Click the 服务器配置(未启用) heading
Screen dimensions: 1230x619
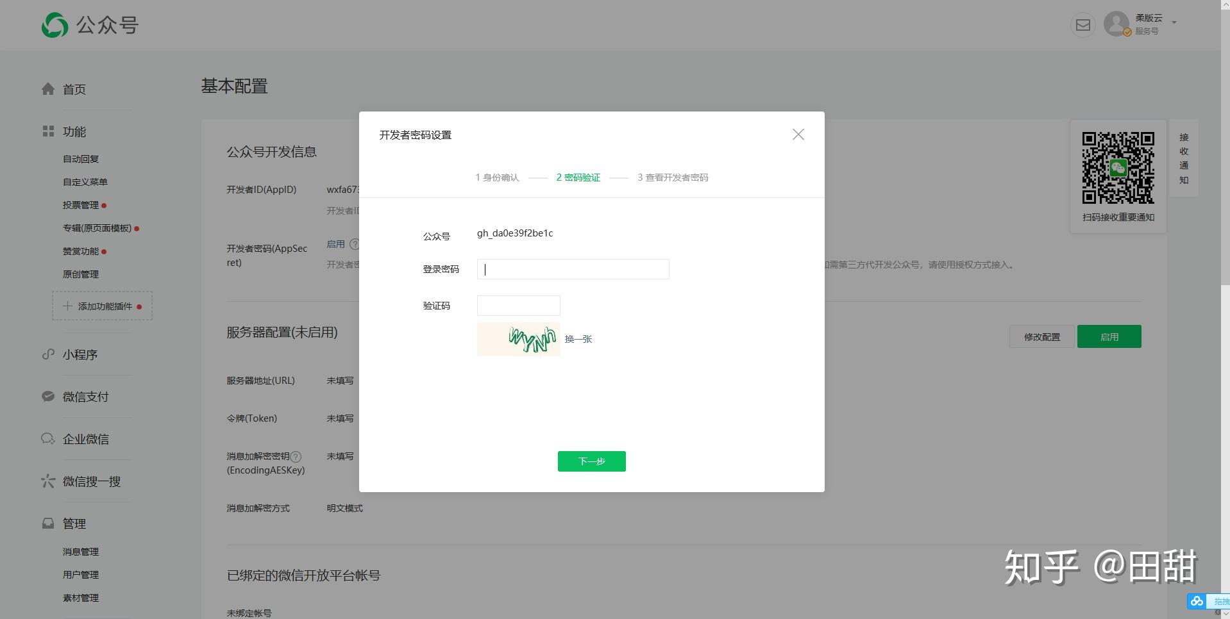[282, 333]
